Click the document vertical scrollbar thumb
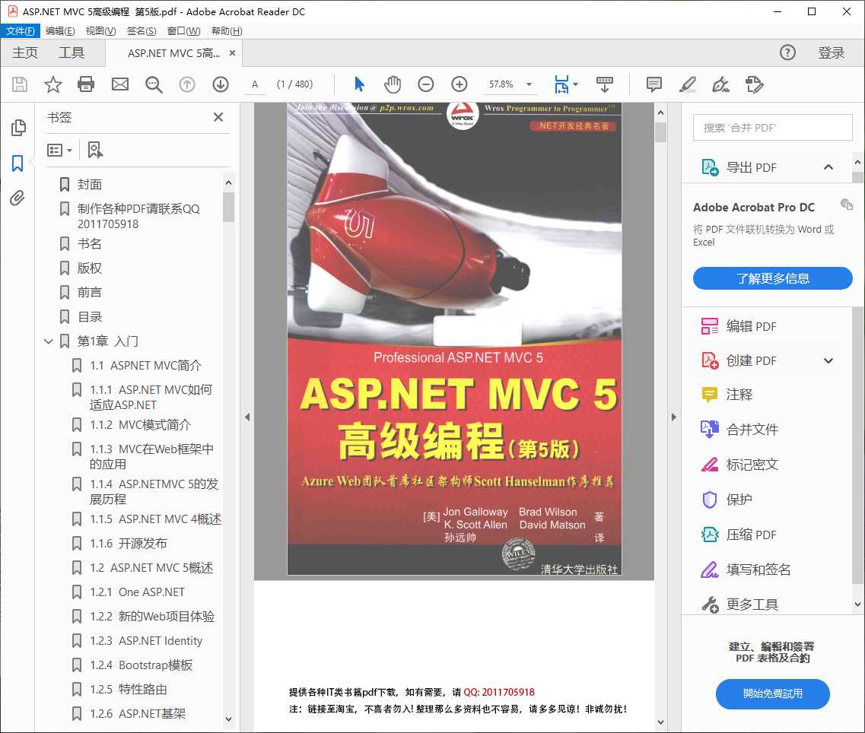Screen dimensions: 865x733 [661, 132]
